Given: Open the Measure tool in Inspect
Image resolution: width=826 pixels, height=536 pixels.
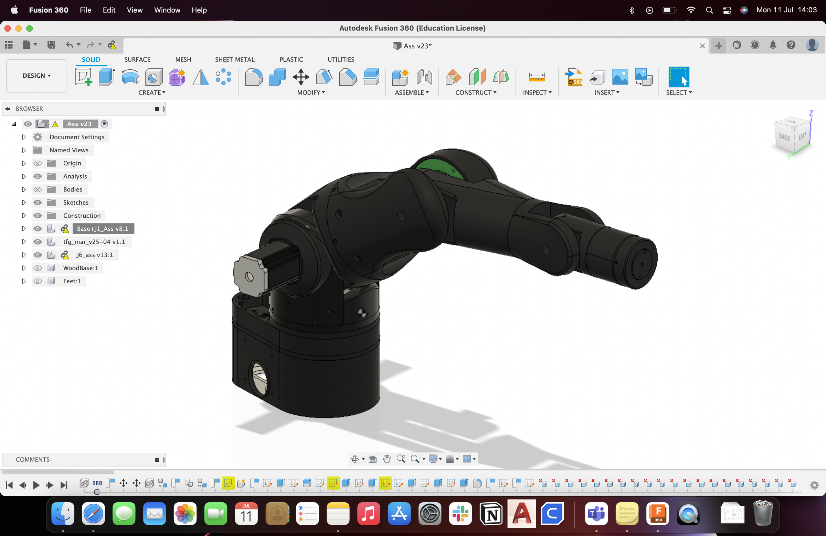Looking at the screenshot, I should [x=536, y=77].
